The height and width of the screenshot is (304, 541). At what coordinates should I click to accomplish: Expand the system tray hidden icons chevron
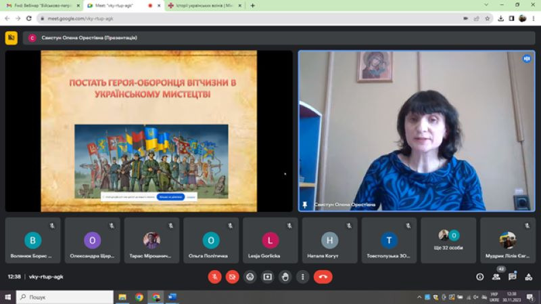[419, 297]
